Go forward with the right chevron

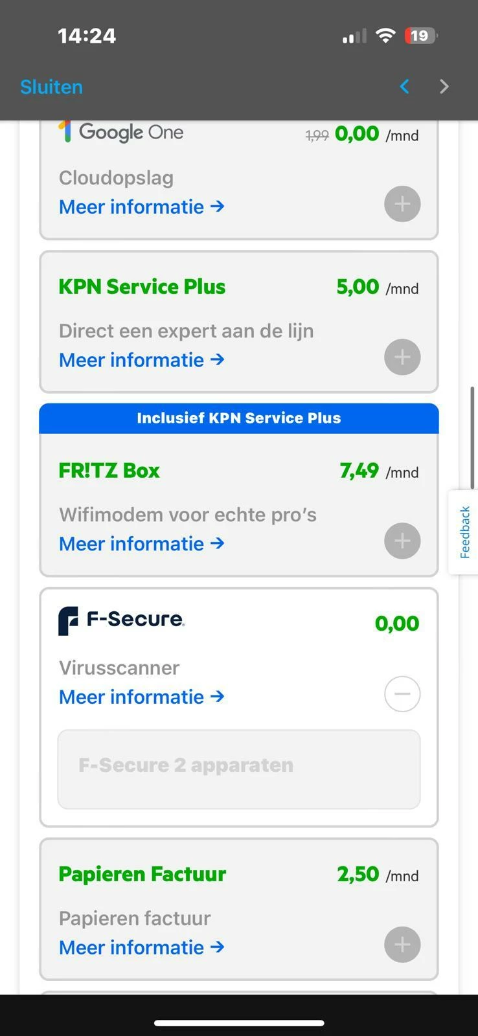coord(444,87)
